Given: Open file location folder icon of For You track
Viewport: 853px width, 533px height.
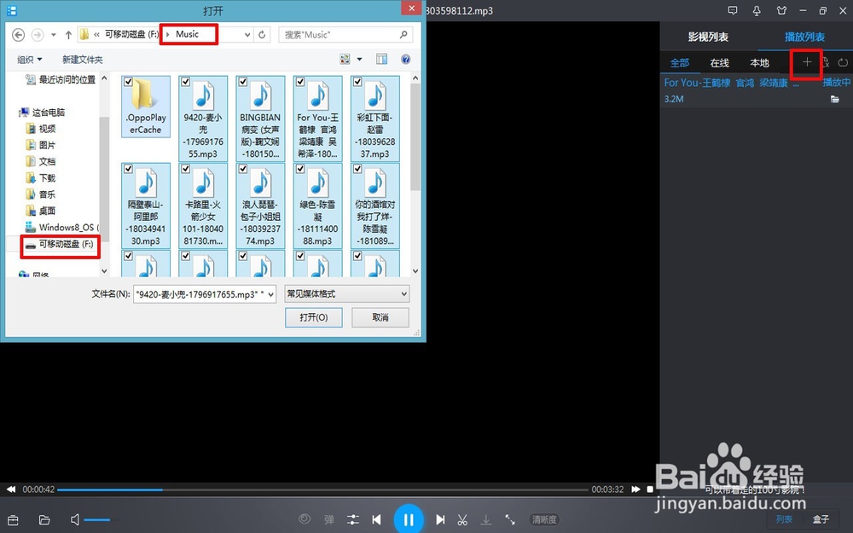Looking at the screenshot, I should pyautogui.click(x=834, y=99).
